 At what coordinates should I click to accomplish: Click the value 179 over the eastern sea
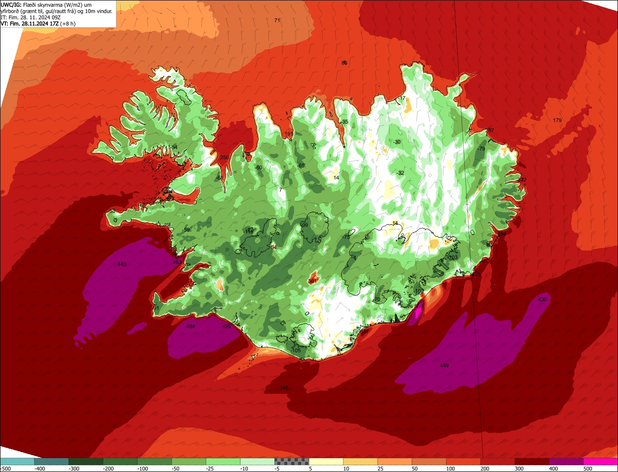click(x=557, y=120)
